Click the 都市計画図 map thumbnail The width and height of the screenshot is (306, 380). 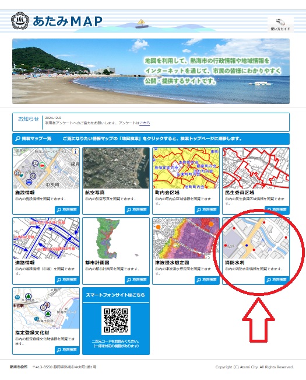(116, 238)
